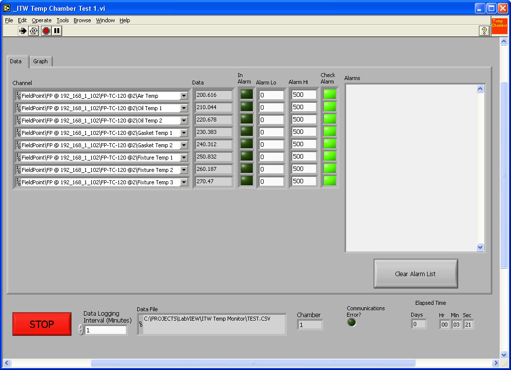Screen dimensions: 511x370
Task: Open the context help question mark icon
Action: click(484, 31)
